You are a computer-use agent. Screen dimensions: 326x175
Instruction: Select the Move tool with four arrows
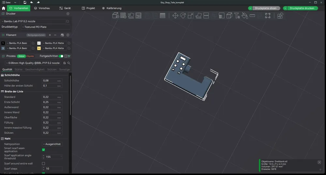pyautogui.click(x=175, y=16)
